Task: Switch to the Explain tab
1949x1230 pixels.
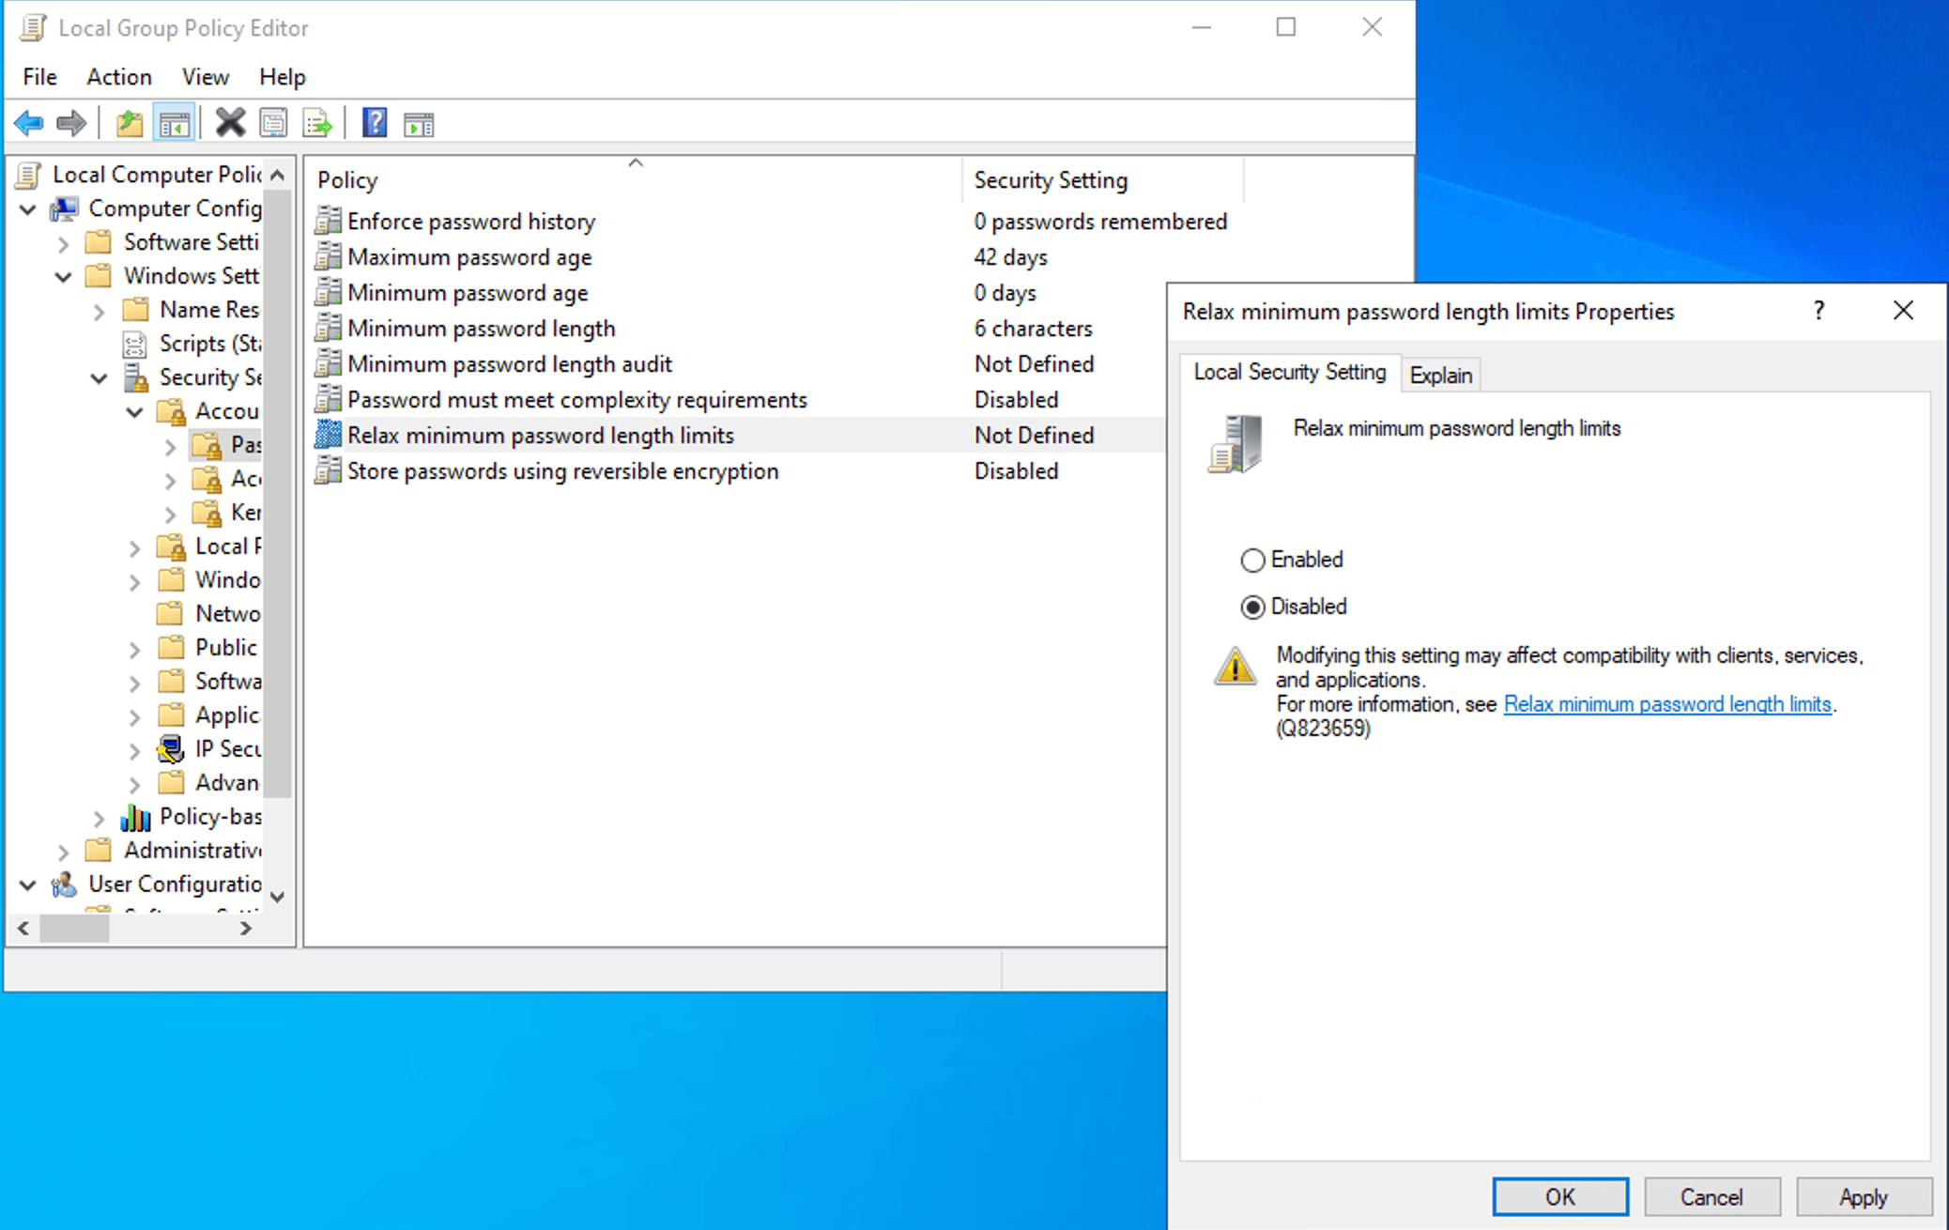Action: click(x=1440, y=374)
